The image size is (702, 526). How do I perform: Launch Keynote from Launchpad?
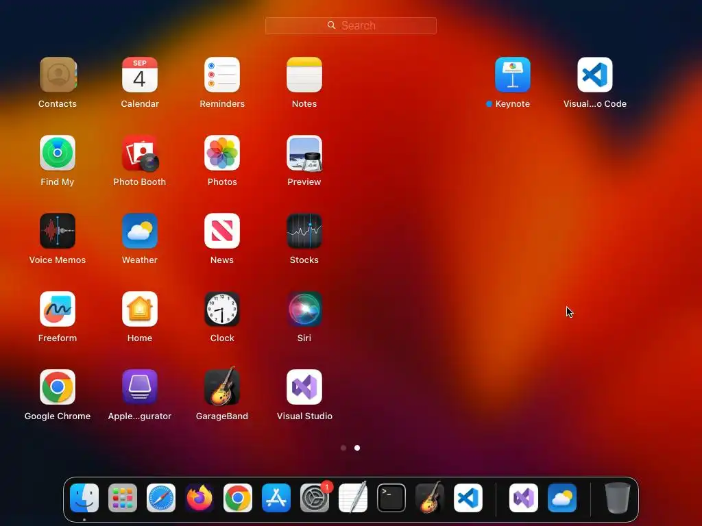pos(513,75)
